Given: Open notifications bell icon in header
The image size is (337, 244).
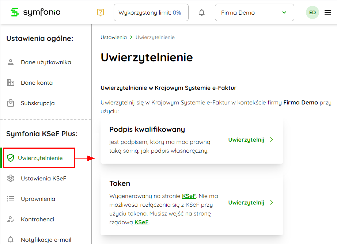Looking at the screenshot, I should (202, 12).
